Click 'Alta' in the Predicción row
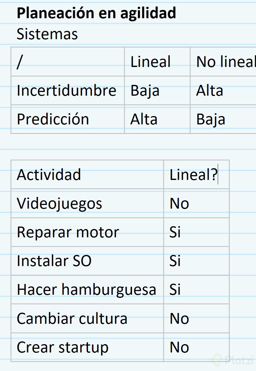Viewport: 256px width, 371px height. coord(144,119)
